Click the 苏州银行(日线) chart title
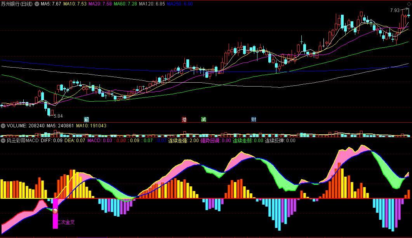Viewport: 412px width, 238px height. (17, 4)
